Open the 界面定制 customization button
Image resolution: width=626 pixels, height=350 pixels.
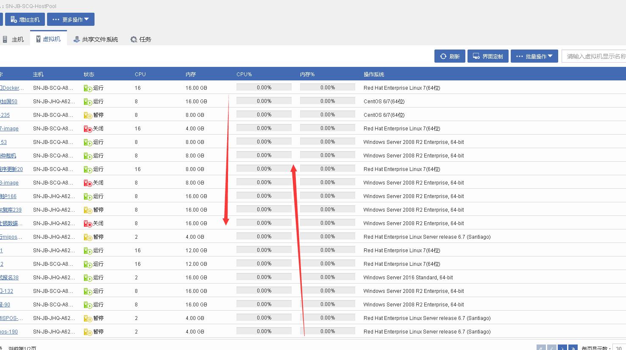tap(488, 56)
